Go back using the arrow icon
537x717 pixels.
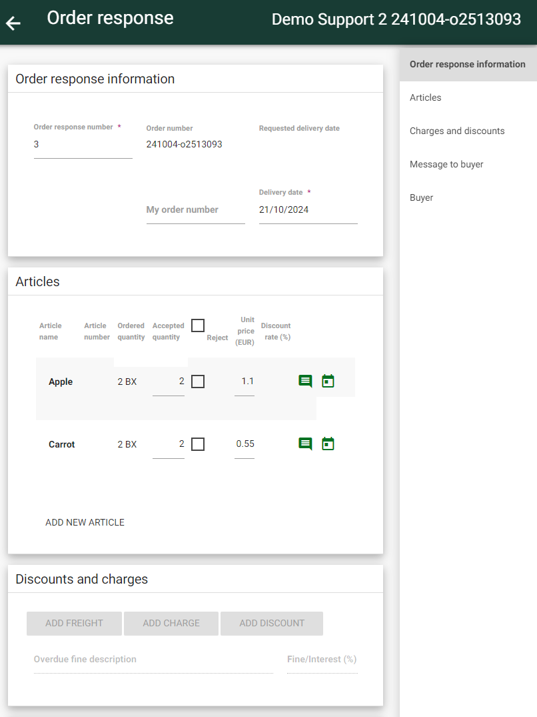click(x=14, y=23)
